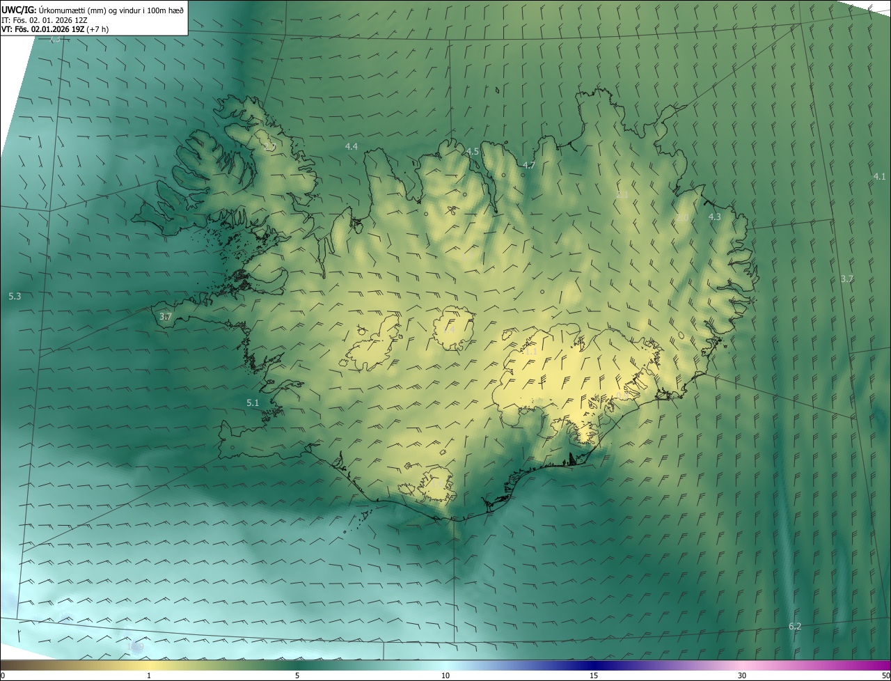Click the 5 tick label on the color scale
This screenshot has height=681, width=891.
coord(297,675)
